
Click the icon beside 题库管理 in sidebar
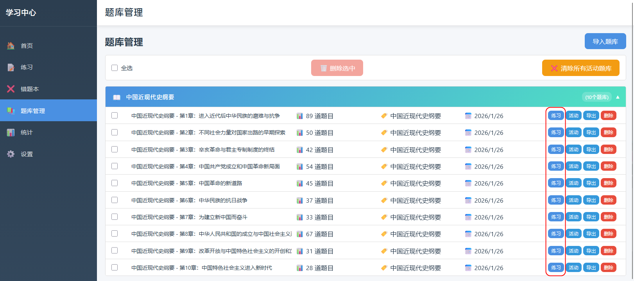point(11,111)
